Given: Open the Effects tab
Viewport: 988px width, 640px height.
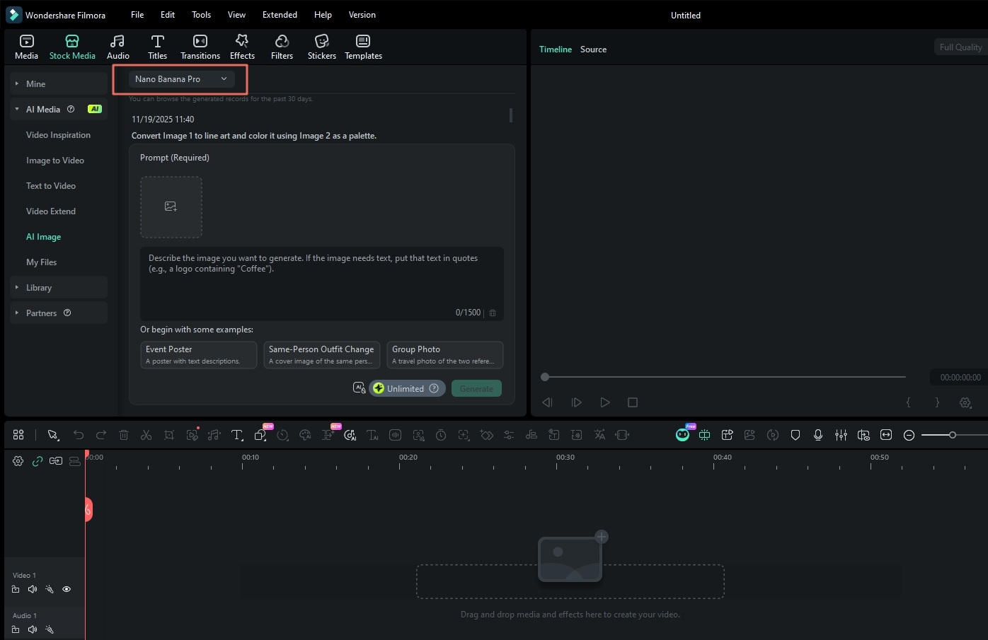Looking at the screenshot, I should click(242, 47).
